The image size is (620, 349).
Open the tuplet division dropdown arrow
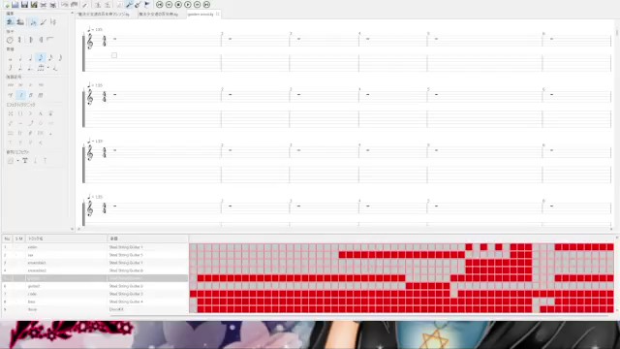tap(48, 68)
